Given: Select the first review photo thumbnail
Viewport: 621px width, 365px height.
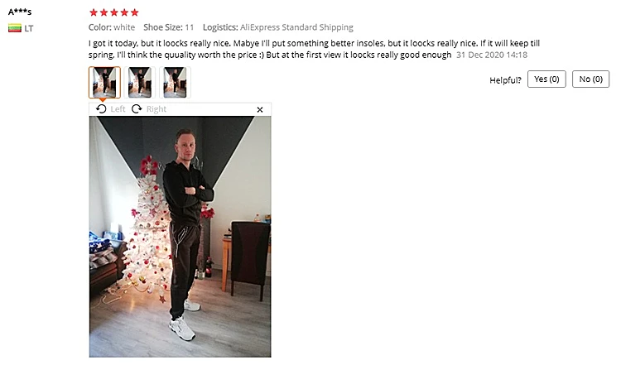Looking at the screenshot, I should pyautogui.click(x=104, y=82).
